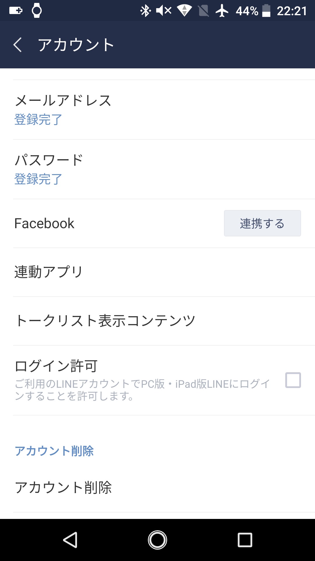The height and width of the screenshot is (561, 315).
Task: Tap the battery saver icon at top left
Action: (x=16, y=11)
